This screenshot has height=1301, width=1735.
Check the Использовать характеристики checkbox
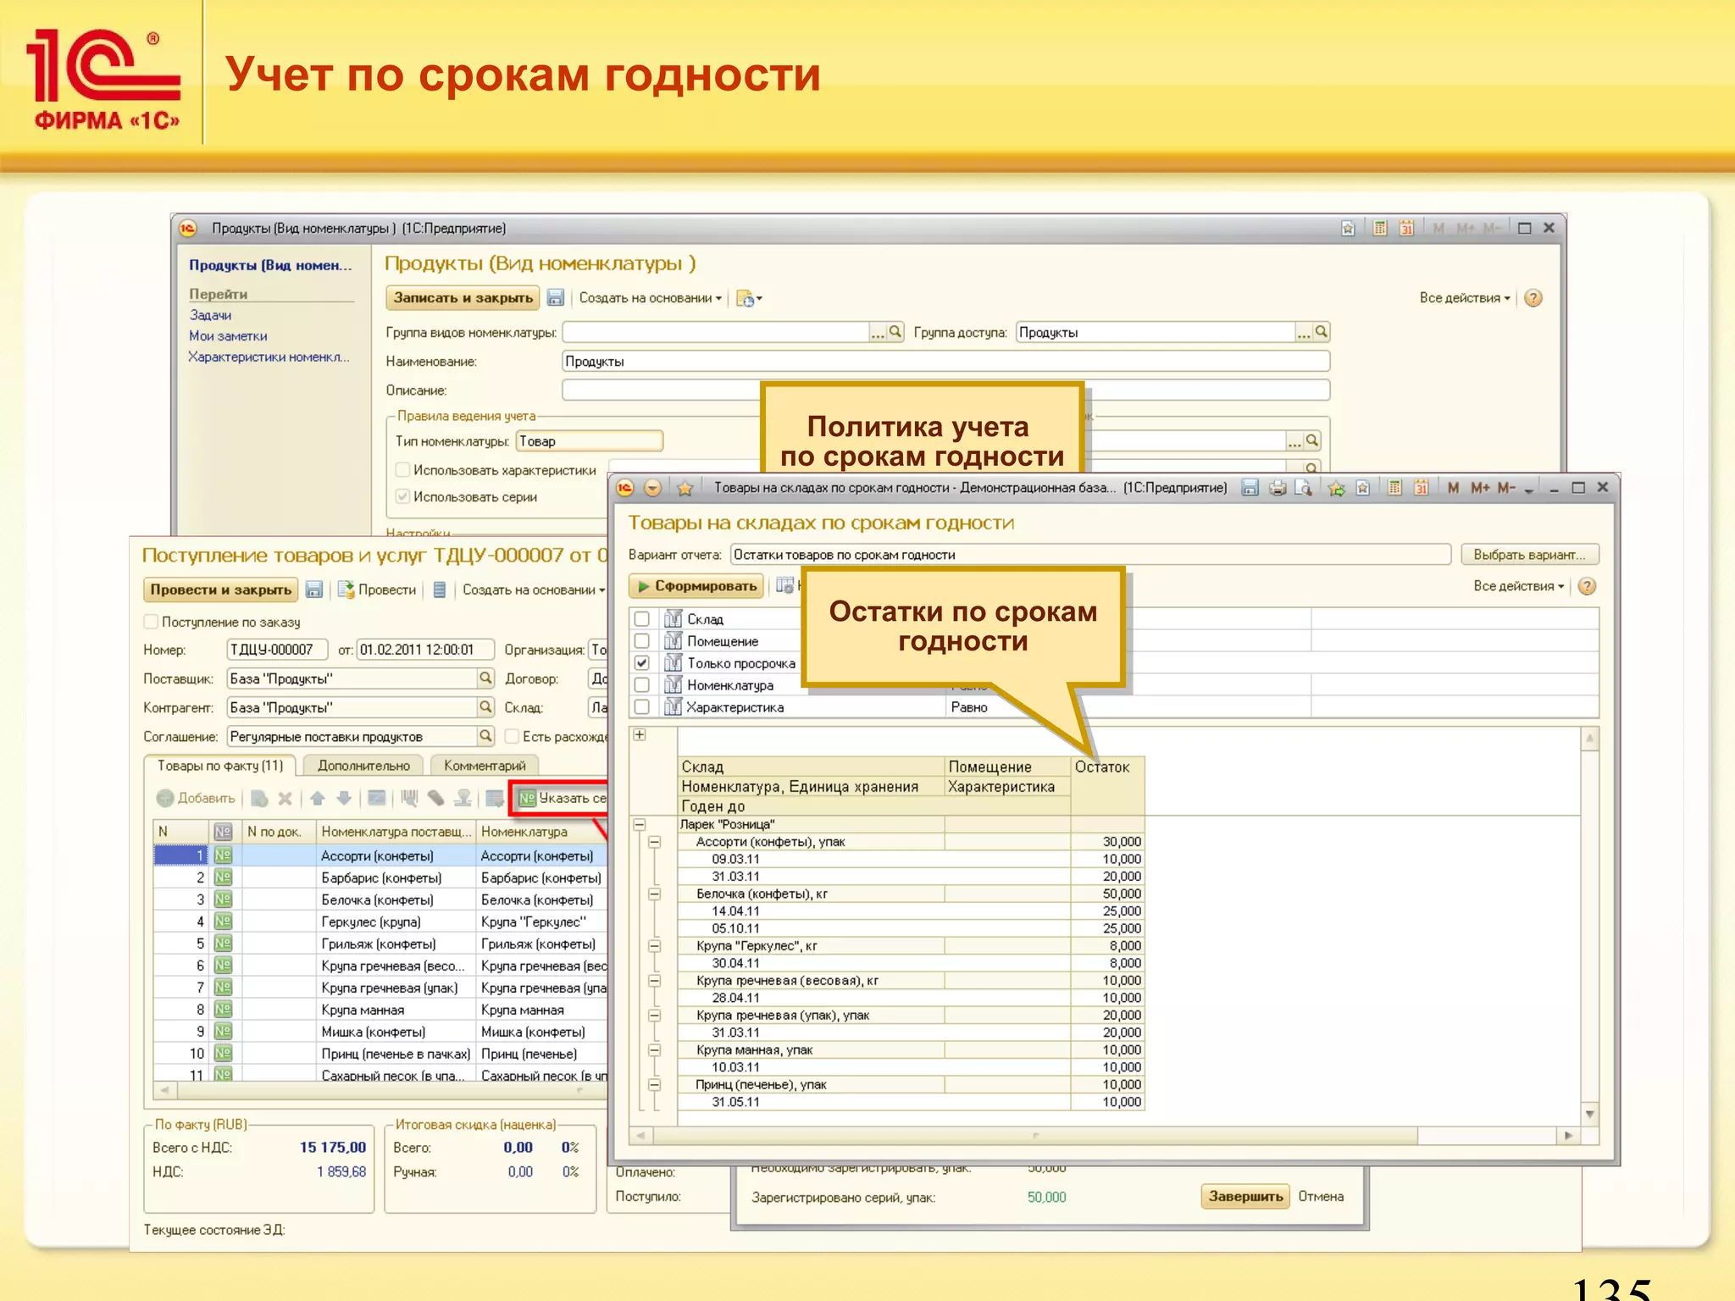click(403, 470)
